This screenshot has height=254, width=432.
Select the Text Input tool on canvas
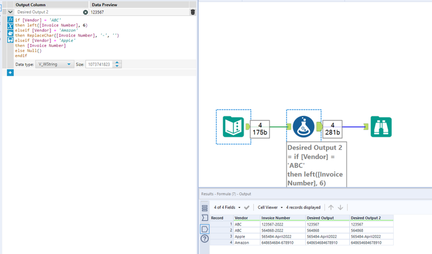(x=233, y=126)
